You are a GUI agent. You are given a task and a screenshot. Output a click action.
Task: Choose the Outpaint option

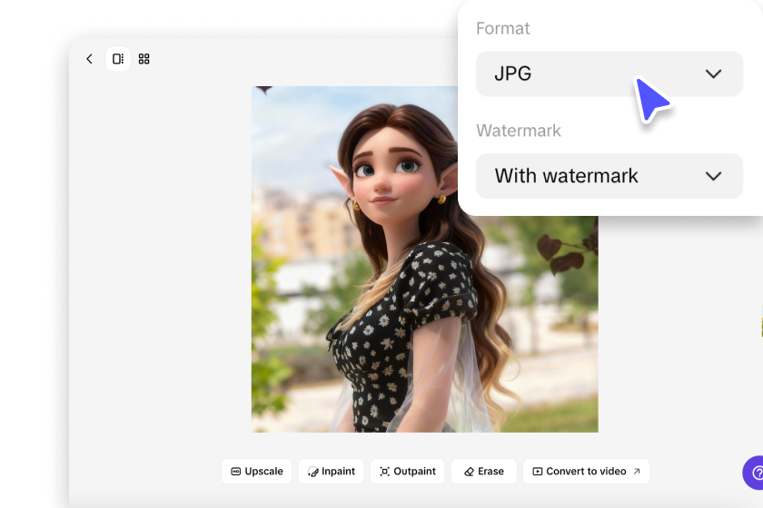(x=414, y=472)
